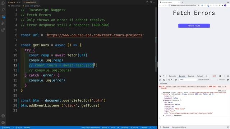Open the notifications bell in status bar
The width and height of the screenshot is (230, 129).
tap(154, 128)
